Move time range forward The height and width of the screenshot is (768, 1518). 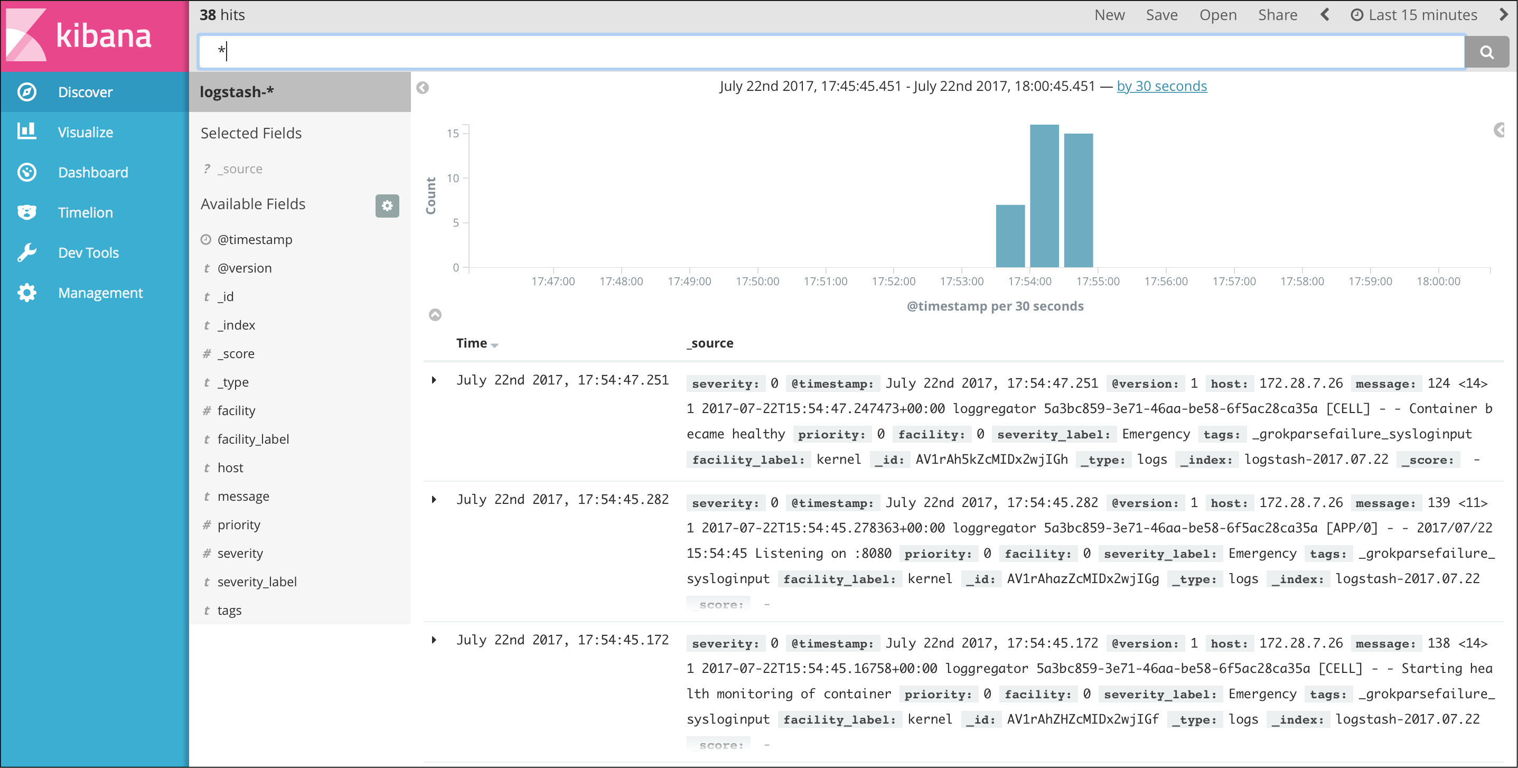click(x=1503, y=15)
